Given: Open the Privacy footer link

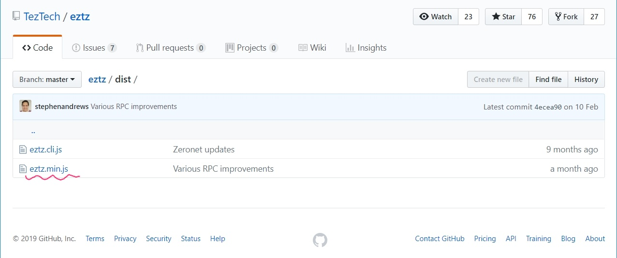Looking at the screenshot, I should coord(125,239).
